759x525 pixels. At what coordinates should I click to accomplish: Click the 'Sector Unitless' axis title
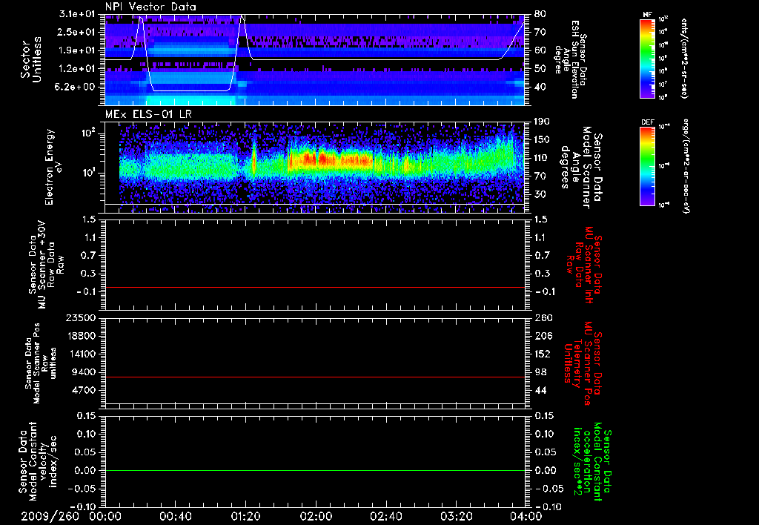tap(31, 59)
